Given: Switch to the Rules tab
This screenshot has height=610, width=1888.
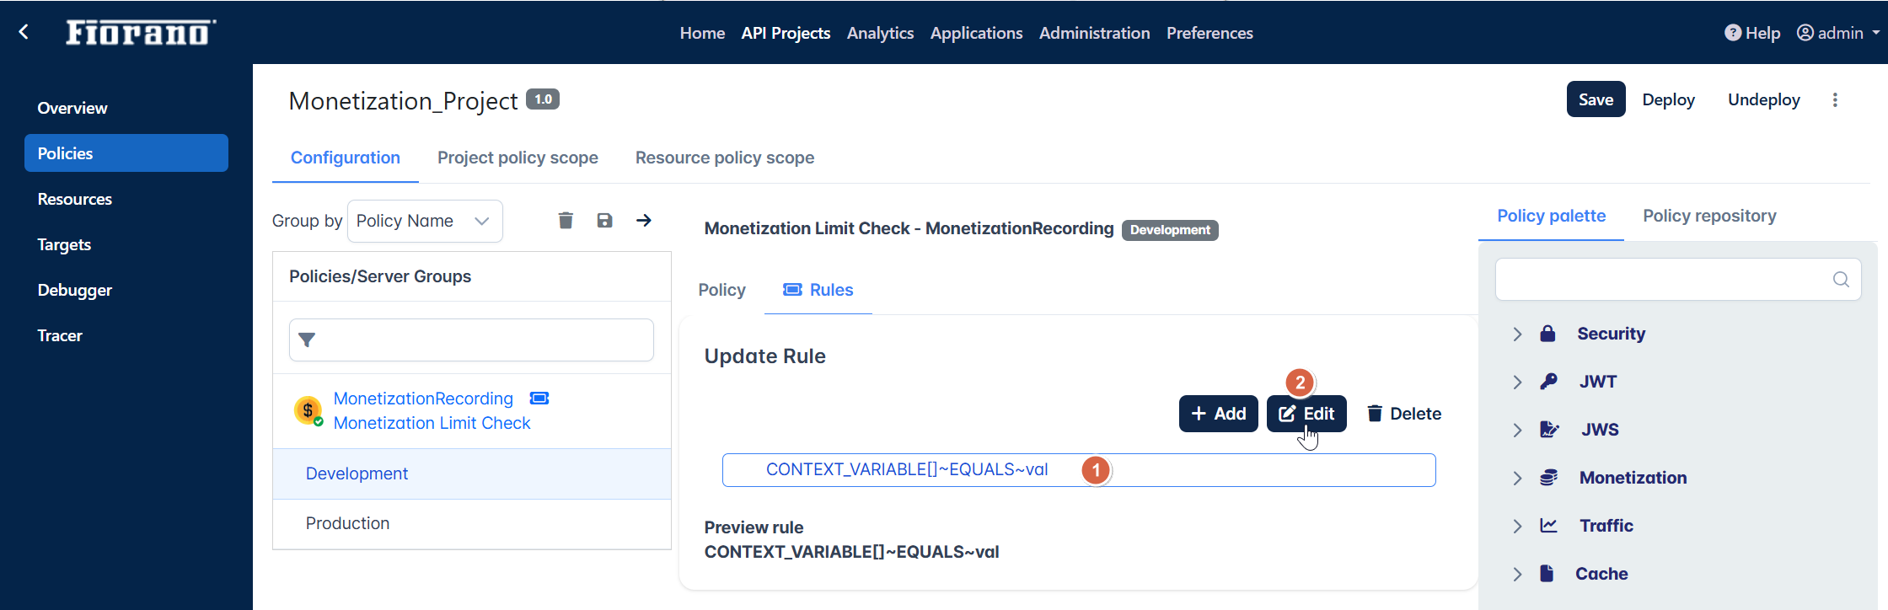Looking at the screenshot, I should 818,290.
